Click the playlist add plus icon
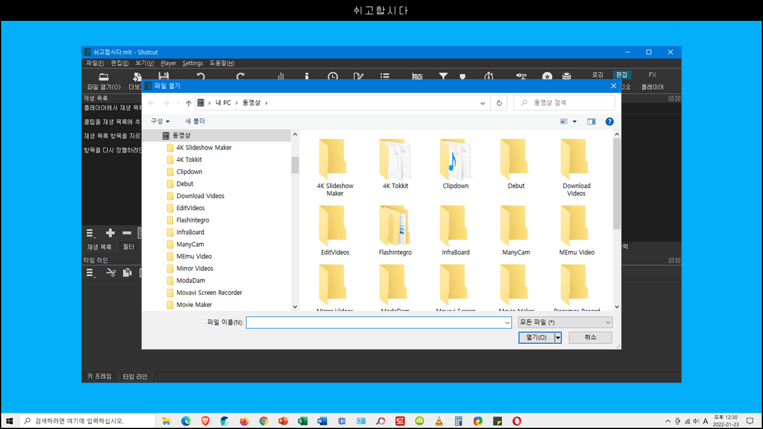Viewport: 763px width, 429px height. (x=110, y=233)
